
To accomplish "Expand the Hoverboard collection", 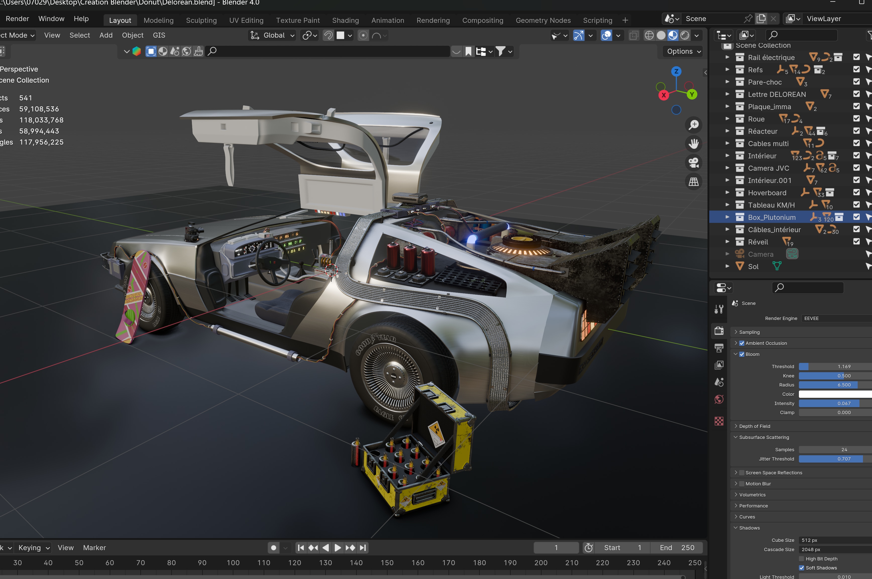I will [x=727, y=192].
